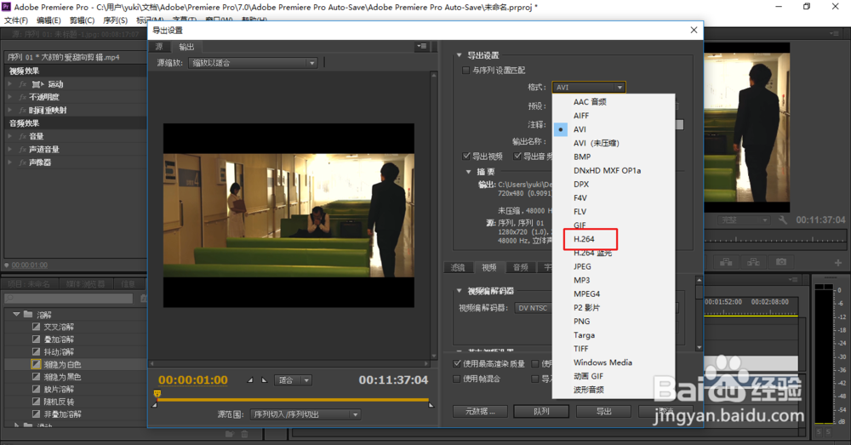
Task: Open the export preview panel menu icon
Action: coord(422,47)
